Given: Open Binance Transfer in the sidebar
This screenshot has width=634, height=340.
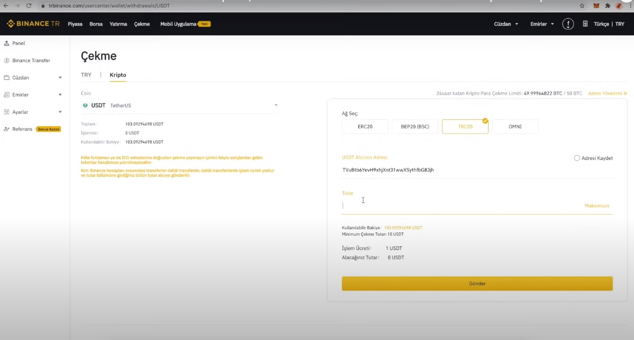Looking at the screenshot, I should pyautogui.click(x=31, y=60).
